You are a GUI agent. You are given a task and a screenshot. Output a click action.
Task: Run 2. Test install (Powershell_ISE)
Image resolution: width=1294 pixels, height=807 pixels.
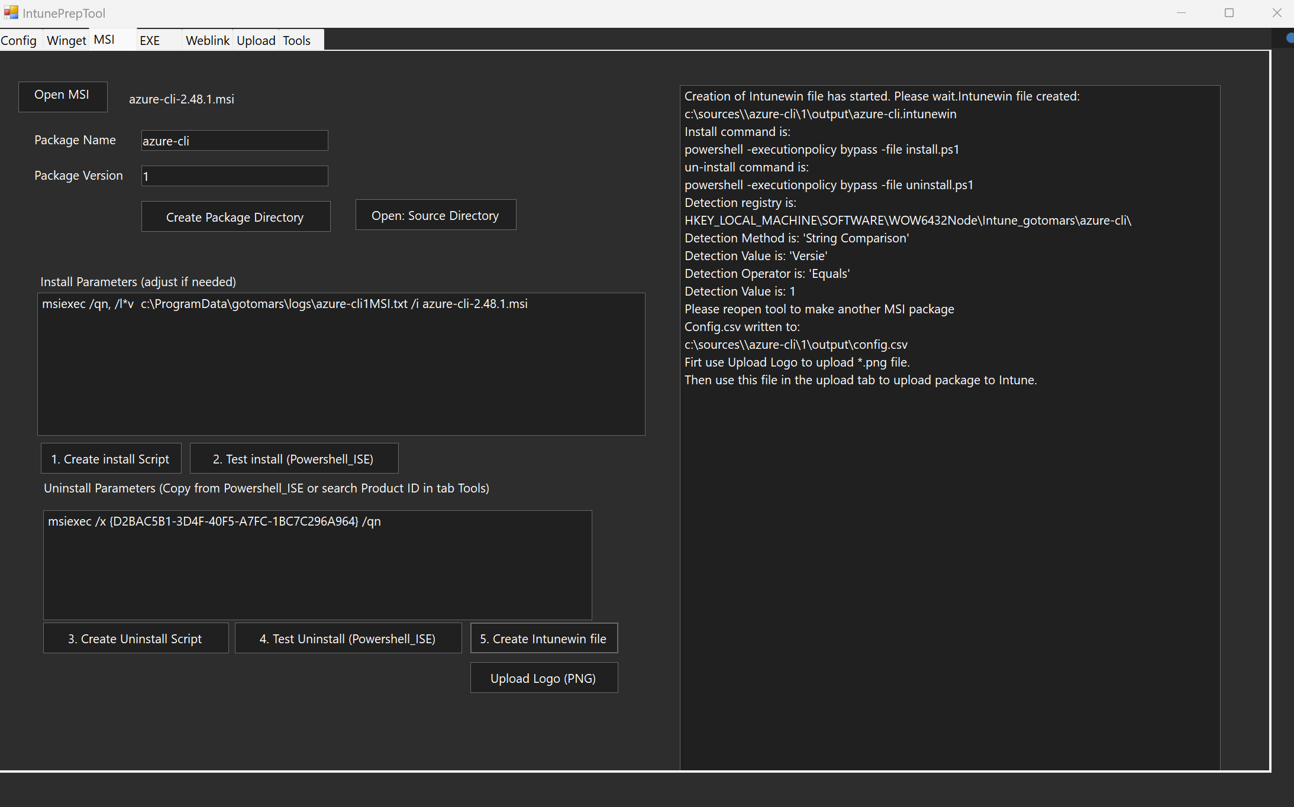(x=293, y=459)
